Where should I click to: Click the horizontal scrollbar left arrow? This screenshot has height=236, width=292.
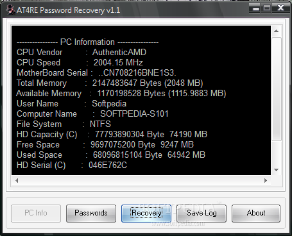pos(17,181)
